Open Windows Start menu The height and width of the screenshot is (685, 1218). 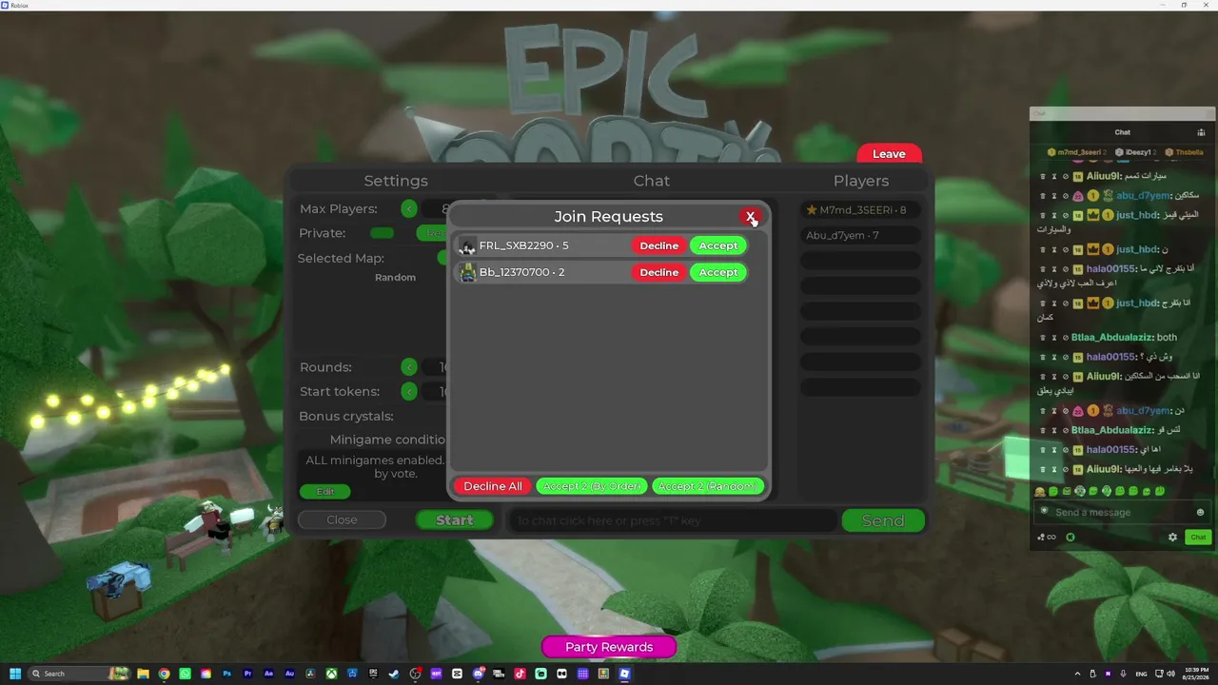(x=14, y=674)
